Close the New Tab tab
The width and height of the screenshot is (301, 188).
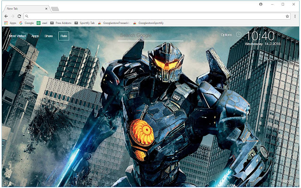click(46, 8)
